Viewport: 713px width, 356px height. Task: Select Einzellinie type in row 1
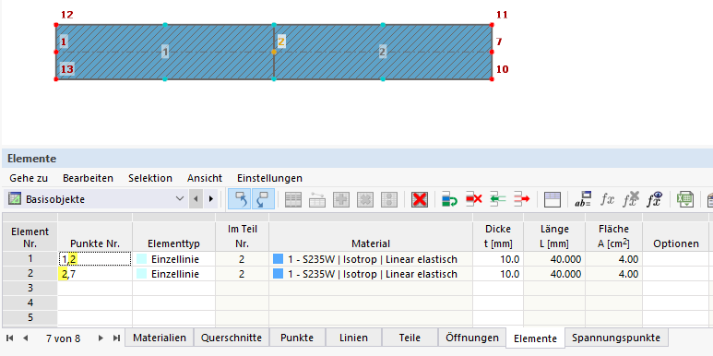pyautogui.click(x=173, y=259)
